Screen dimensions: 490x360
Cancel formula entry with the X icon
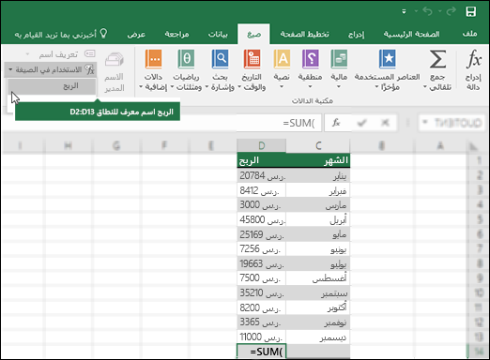click(x=385, y=123)
